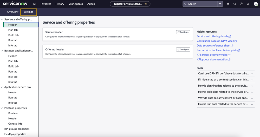This screenshot has height=137, width=260.
Task: Select Build tab under Service and offering
Action: [14, 35]
